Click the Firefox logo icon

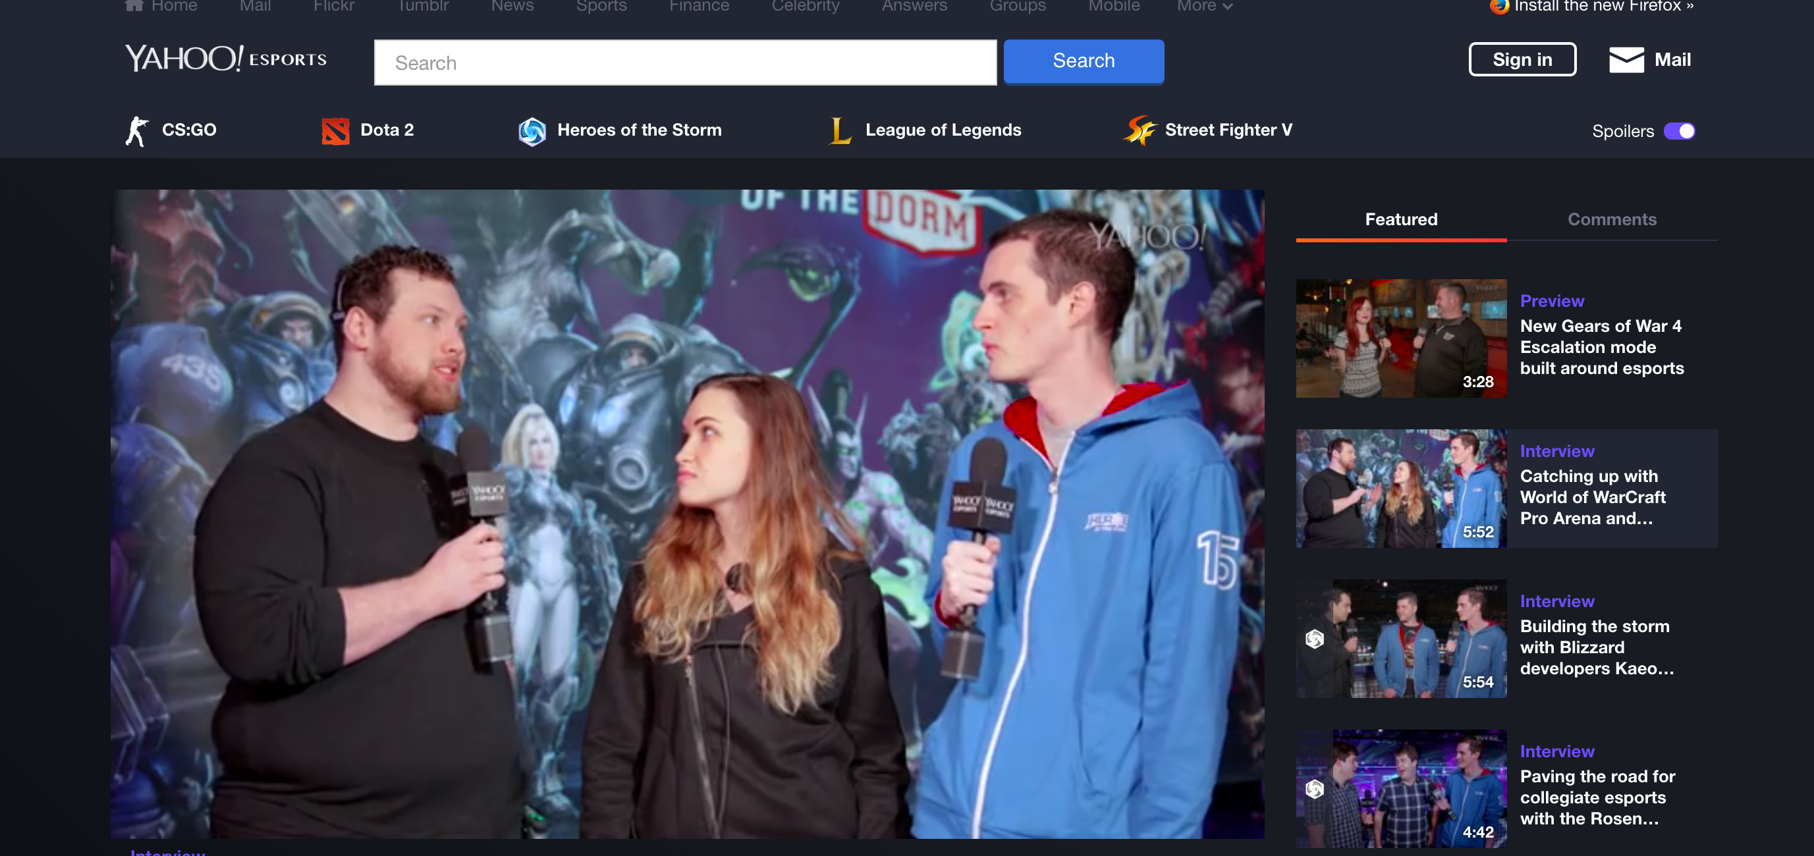coord(1498,7)
